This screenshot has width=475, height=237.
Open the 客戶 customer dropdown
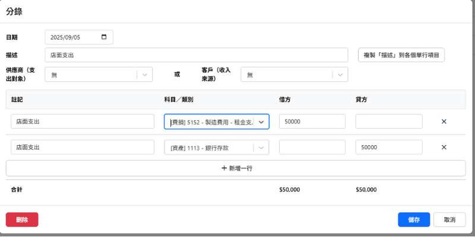340,75
